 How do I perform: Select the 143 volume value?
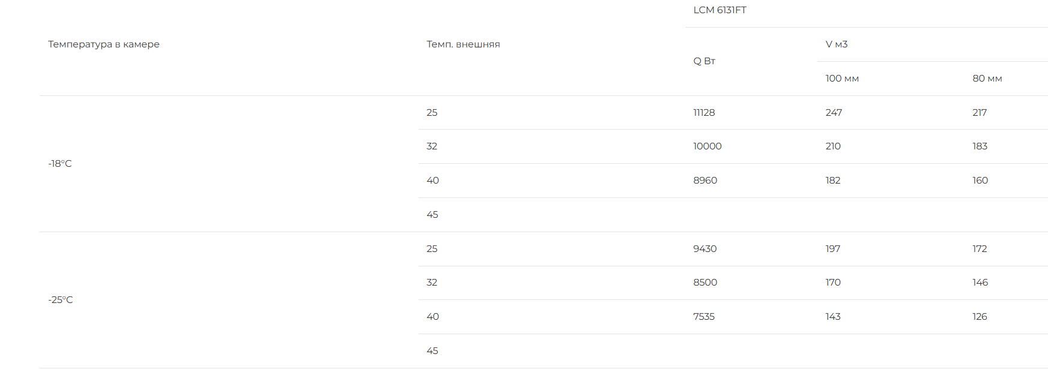tap(833, 317)
